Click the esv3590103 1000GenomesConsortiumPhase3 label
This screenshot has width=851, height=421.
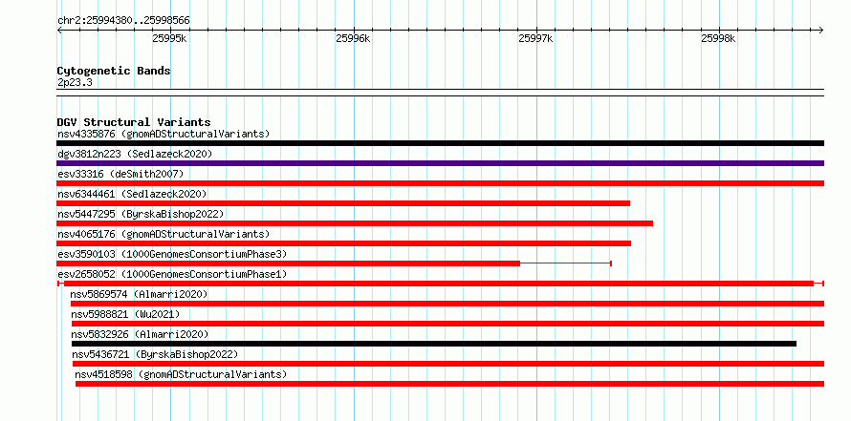point(172,254)
